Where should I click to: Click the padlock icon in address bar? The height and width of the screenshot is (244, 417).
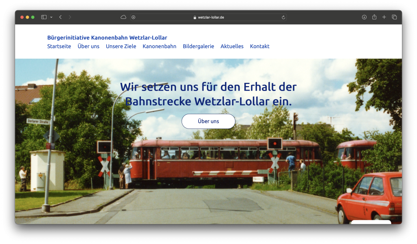point(195,17)
